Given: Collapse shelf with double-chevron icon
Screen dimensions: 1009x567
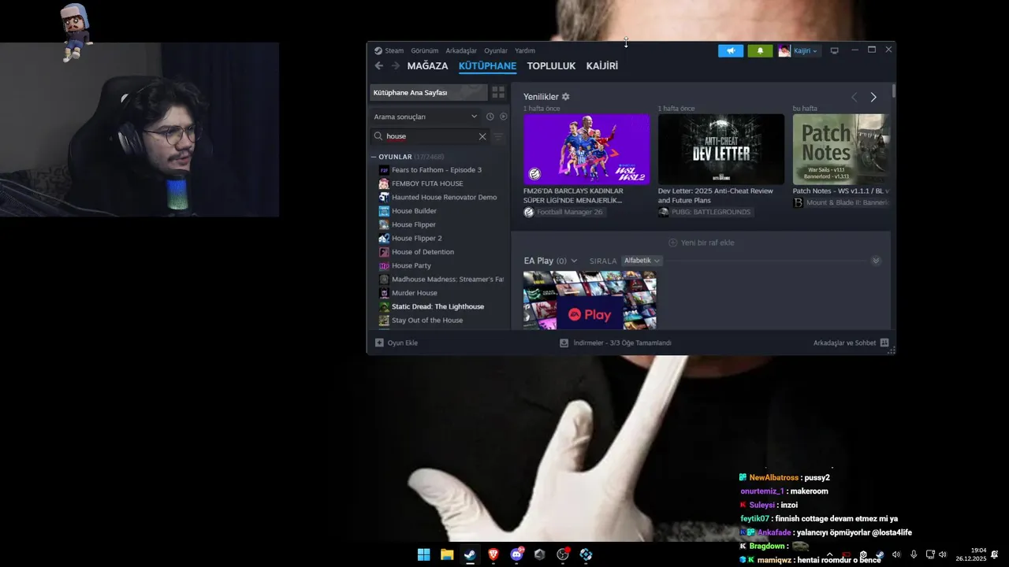Looking at the screenshot, I should 876,261.
